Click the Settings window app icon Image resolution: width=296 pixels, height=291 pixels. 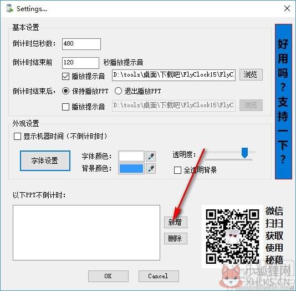click(x=9, y=9)
